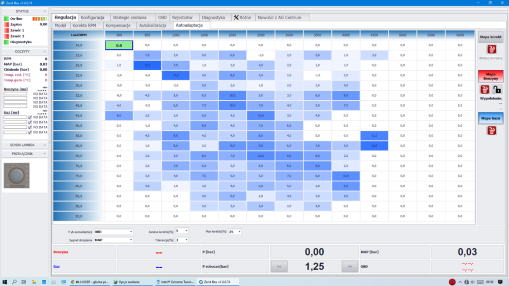Viewport: 509px width, 286px height.
Task: Select the green 0,0 cell at load 10,0
Action: [119, 45]
